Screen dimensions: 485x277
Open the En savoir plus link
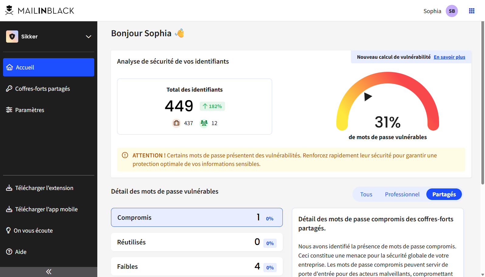pyautogui.click(x=449, y=57)
